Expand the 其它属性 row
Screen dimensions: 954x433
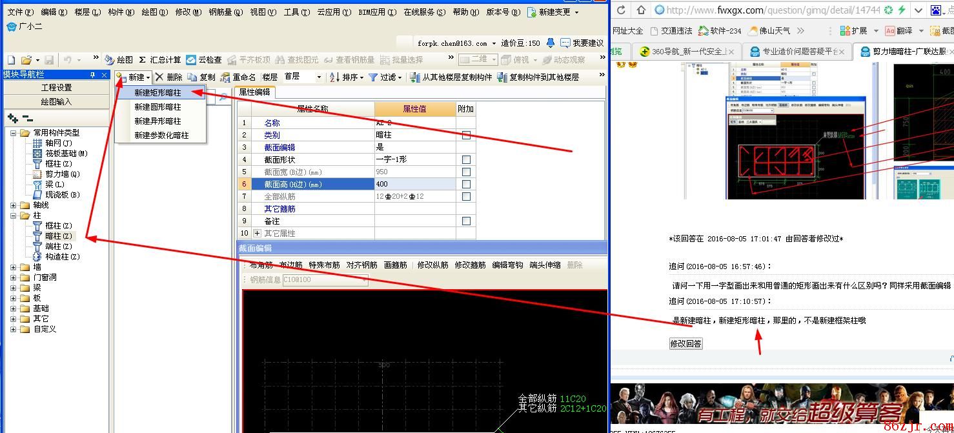(257, 233)
